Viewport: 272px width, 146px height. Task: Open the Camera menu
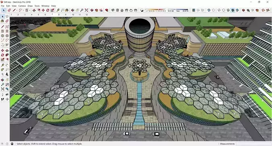pyautogui.click(x=22, y=6)
